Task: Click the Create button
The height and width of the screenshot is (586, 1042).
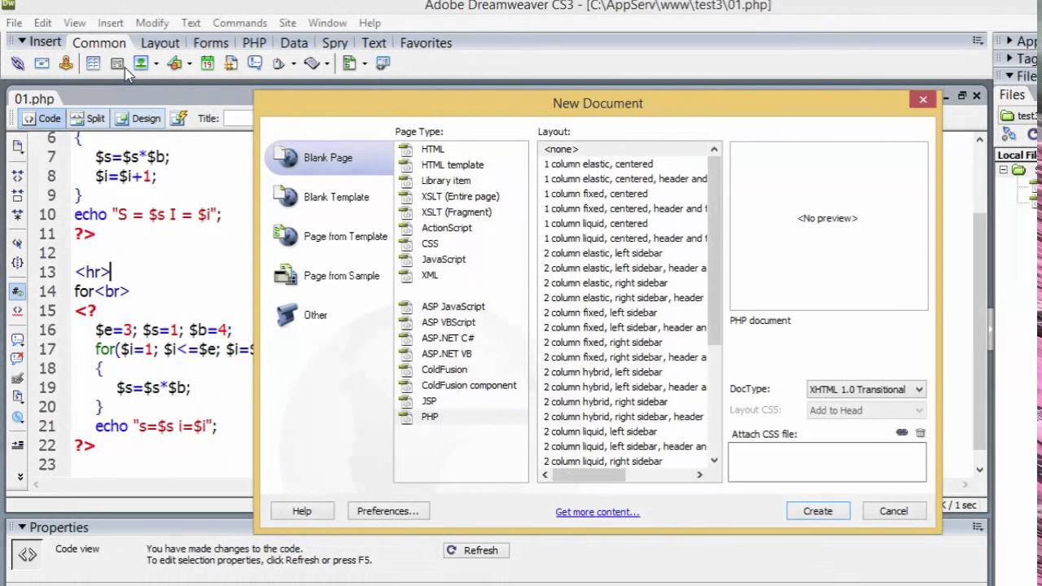Action: pyautogui.click(x=818, y=511)
